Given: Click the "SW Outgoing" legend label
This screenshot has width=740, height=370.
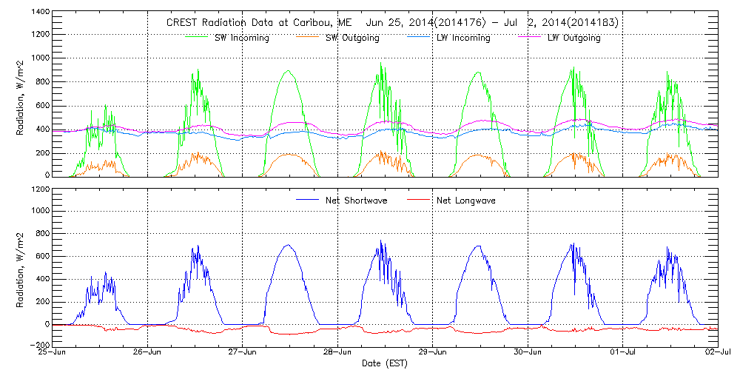Looking at the screenshot, I should (x=352, y=38).
